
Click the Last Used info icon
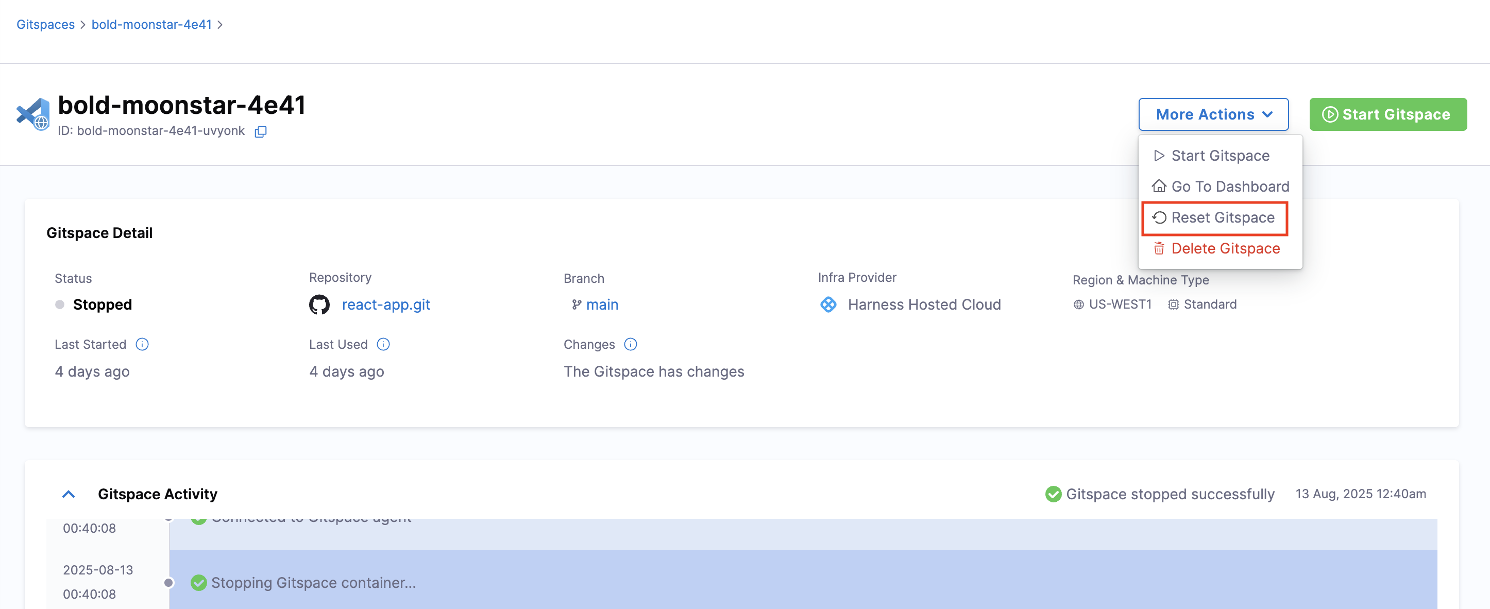[383, 345]
